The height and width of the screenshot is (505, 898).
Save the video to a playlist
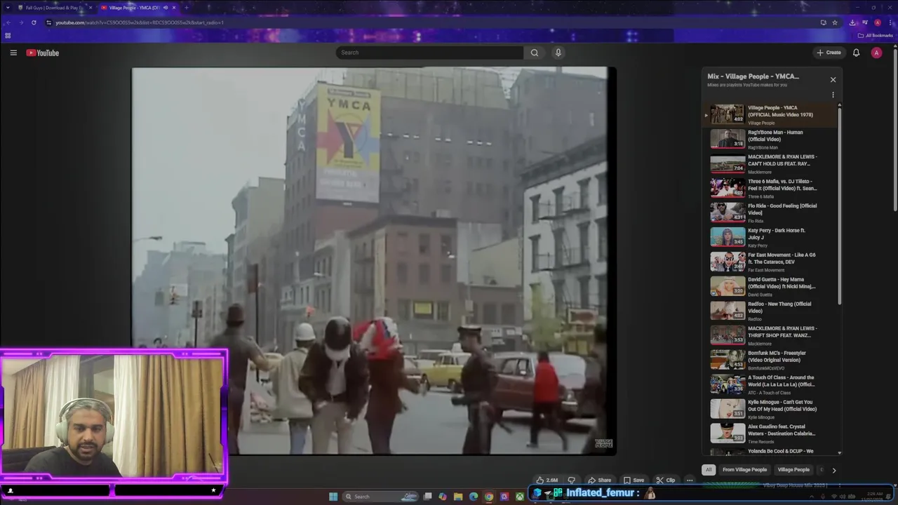(x=634, y=480)
